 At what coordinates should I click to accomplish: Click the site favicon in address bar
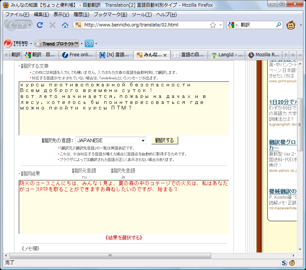(78, 25)
